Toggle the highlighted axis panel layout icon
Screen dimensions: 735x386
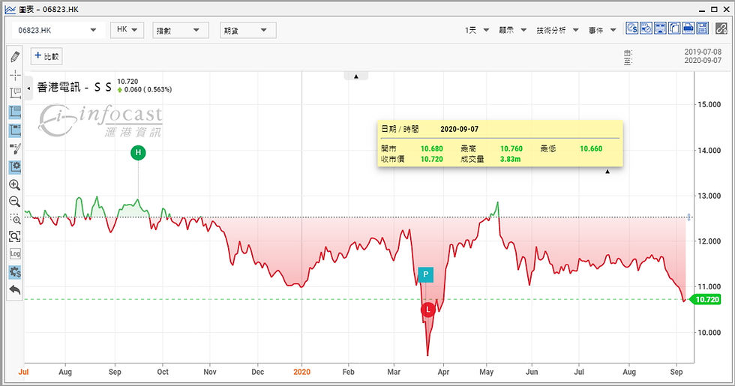[15, 112]
